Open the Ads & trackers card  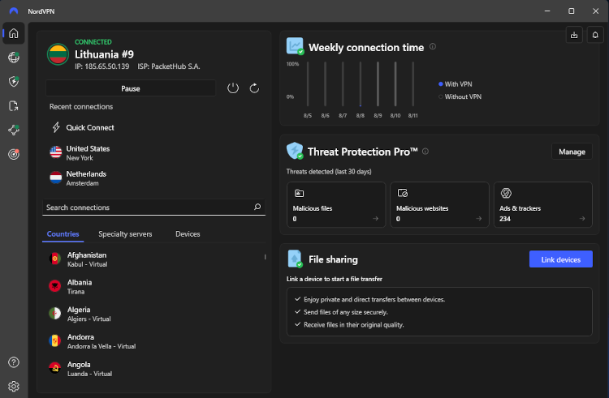pyautogui.click(x=543, y=204)
